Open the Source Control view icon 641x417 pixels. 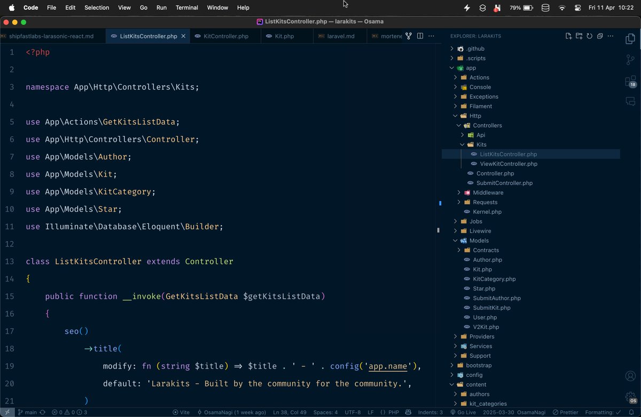point(630,60)
